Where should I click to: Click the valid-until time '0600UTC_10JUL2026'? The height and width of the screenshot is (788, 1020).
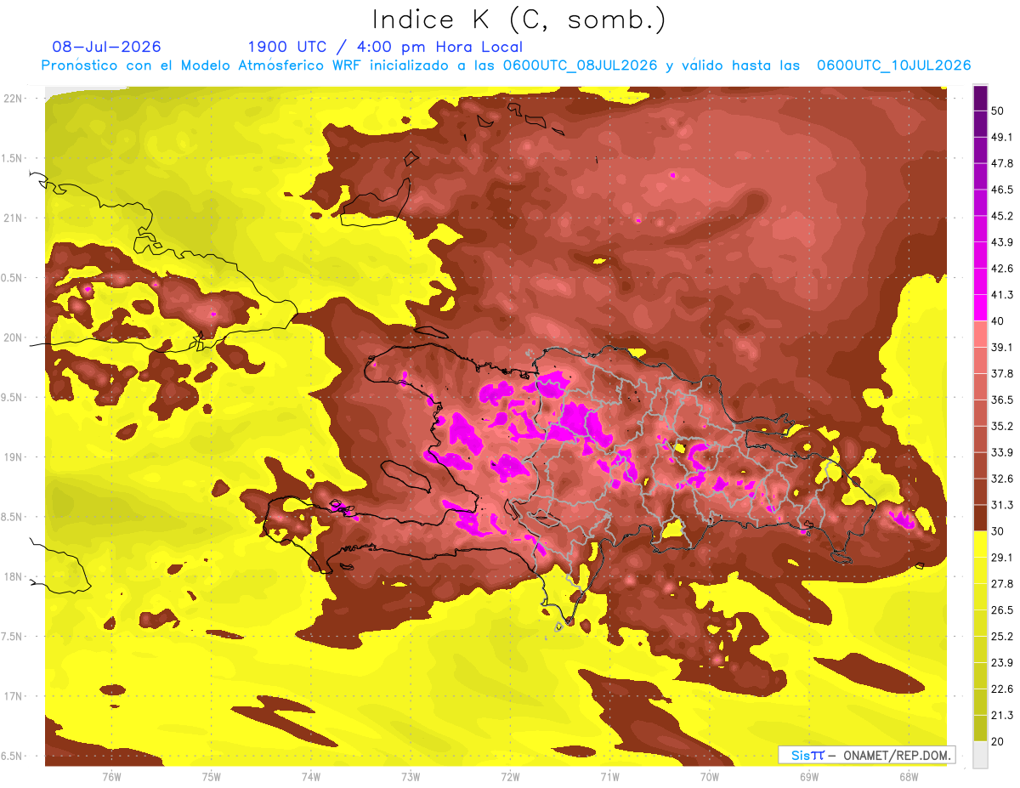pos(893,65)
